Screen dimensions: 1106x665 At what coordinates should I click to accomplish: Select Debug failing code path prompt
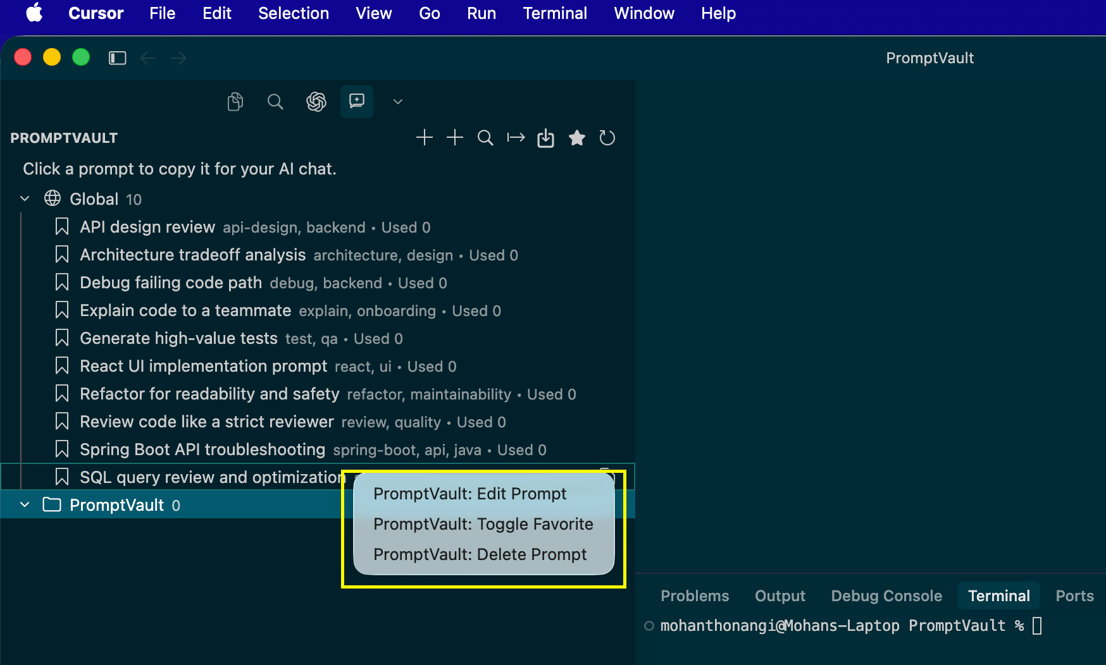pos(318,283)
